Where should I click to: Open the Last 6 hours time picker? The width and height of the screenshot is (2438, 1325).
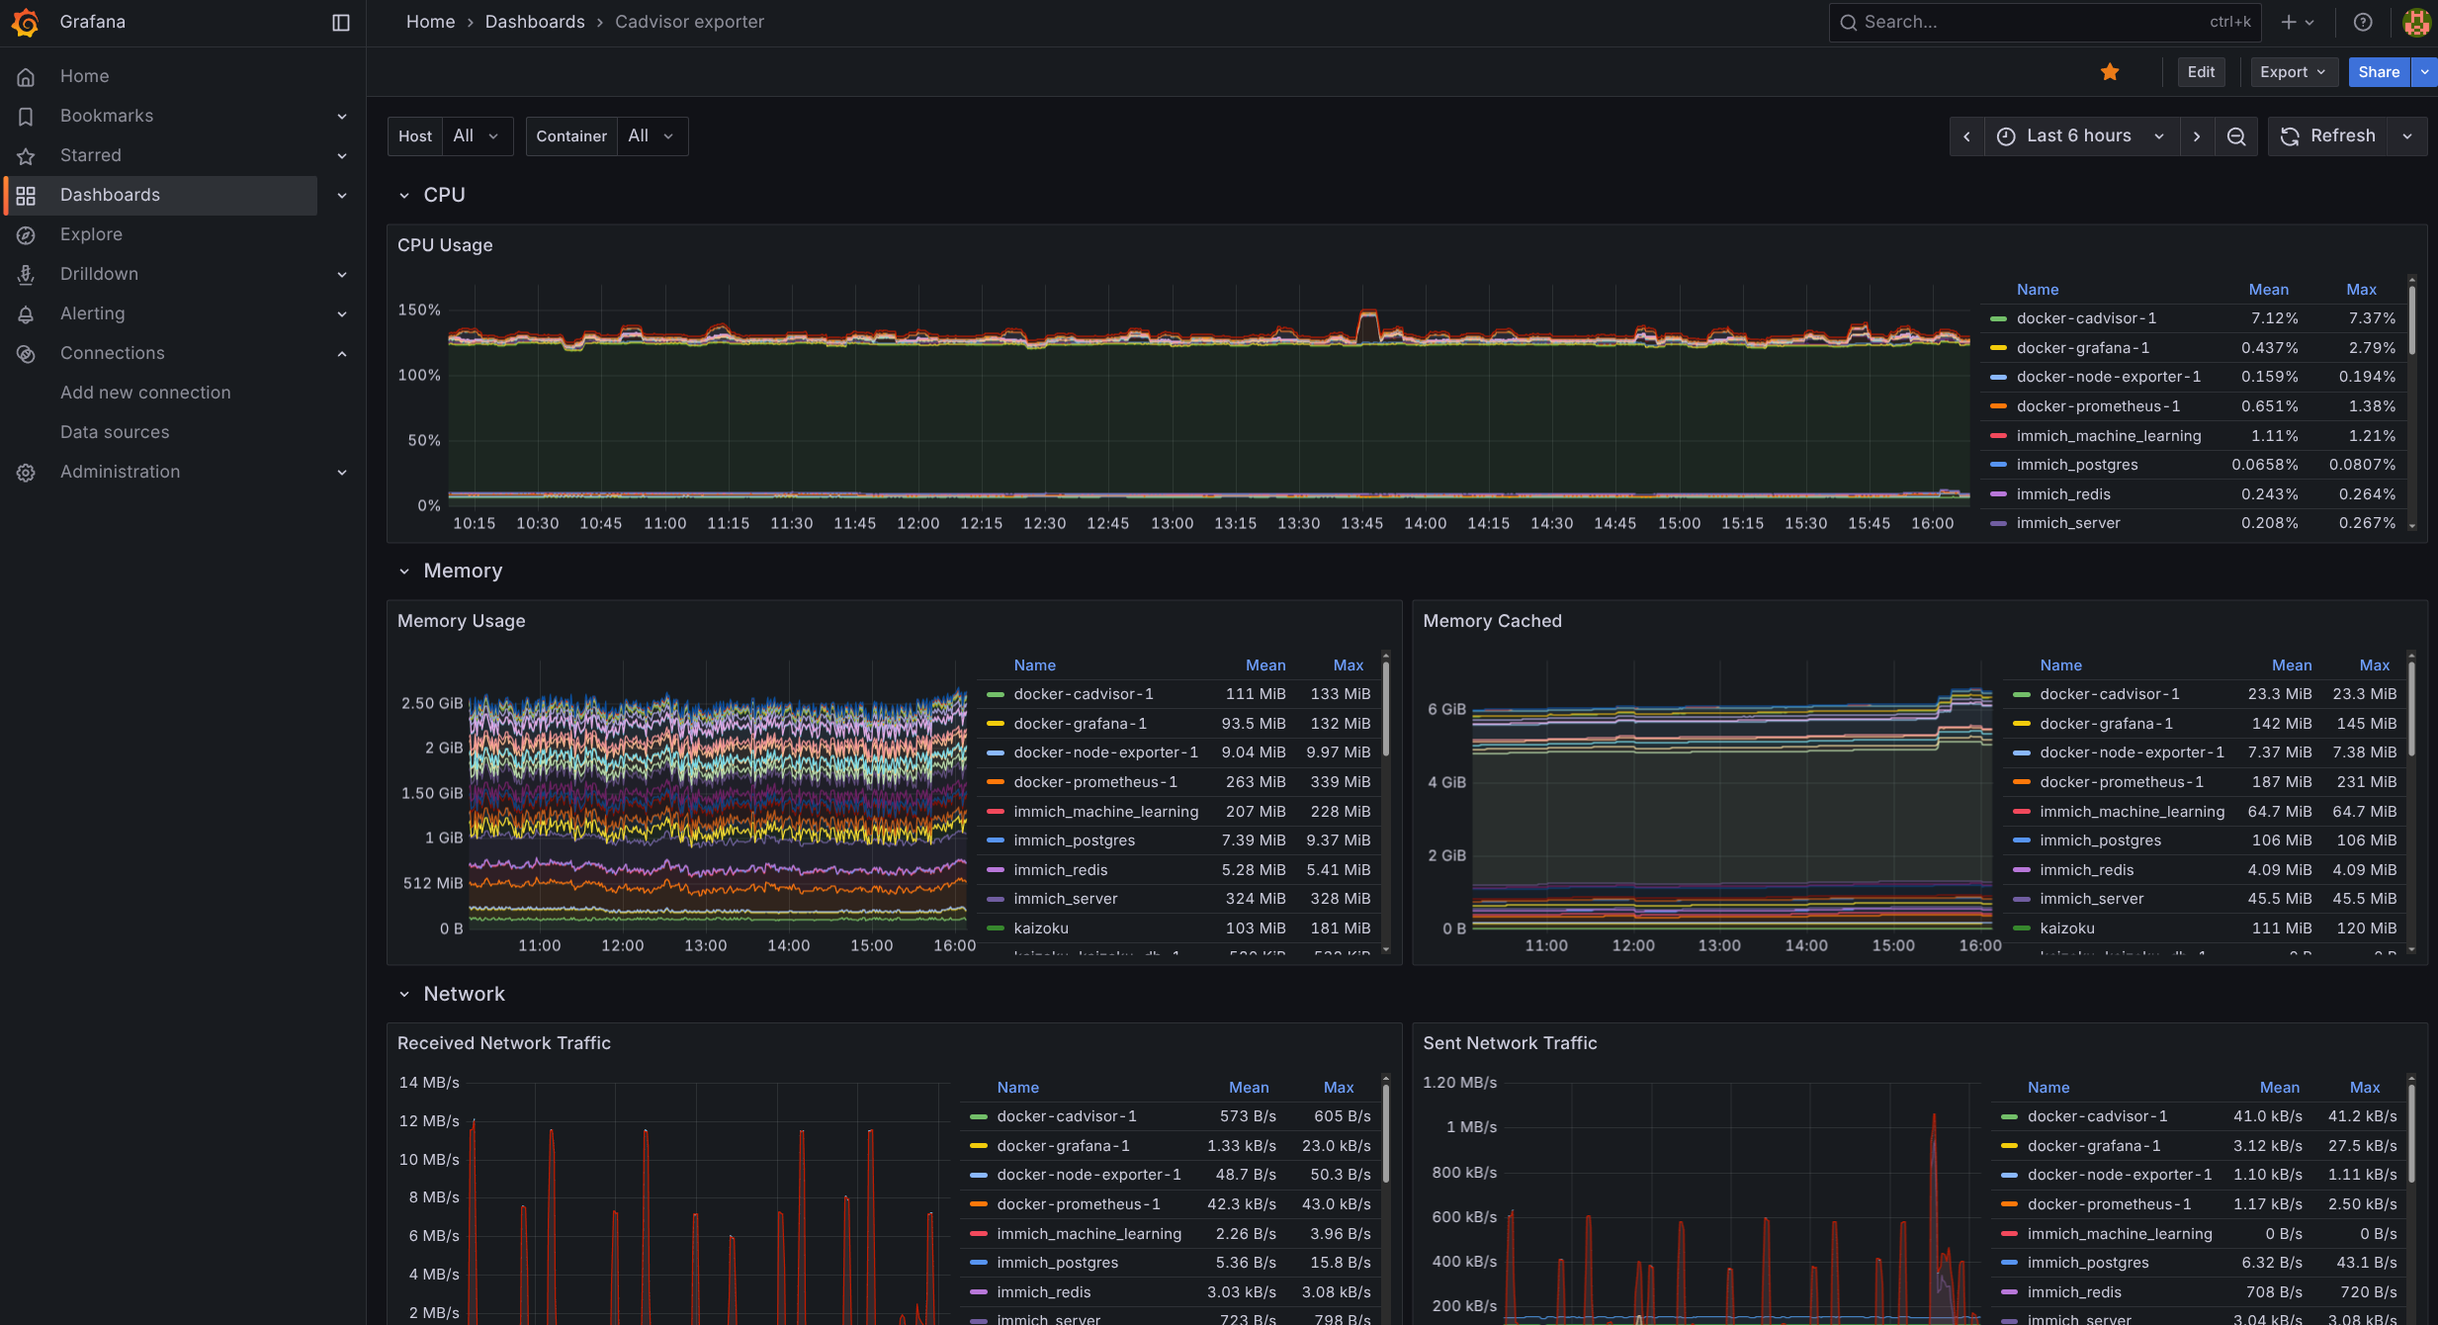point(2080,136)
